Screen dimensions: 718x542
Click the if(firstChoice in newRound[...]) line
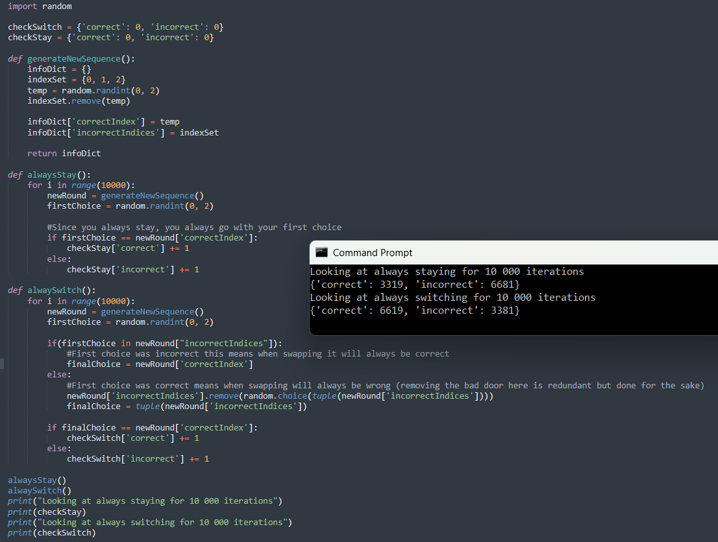[x=165, y=344]
